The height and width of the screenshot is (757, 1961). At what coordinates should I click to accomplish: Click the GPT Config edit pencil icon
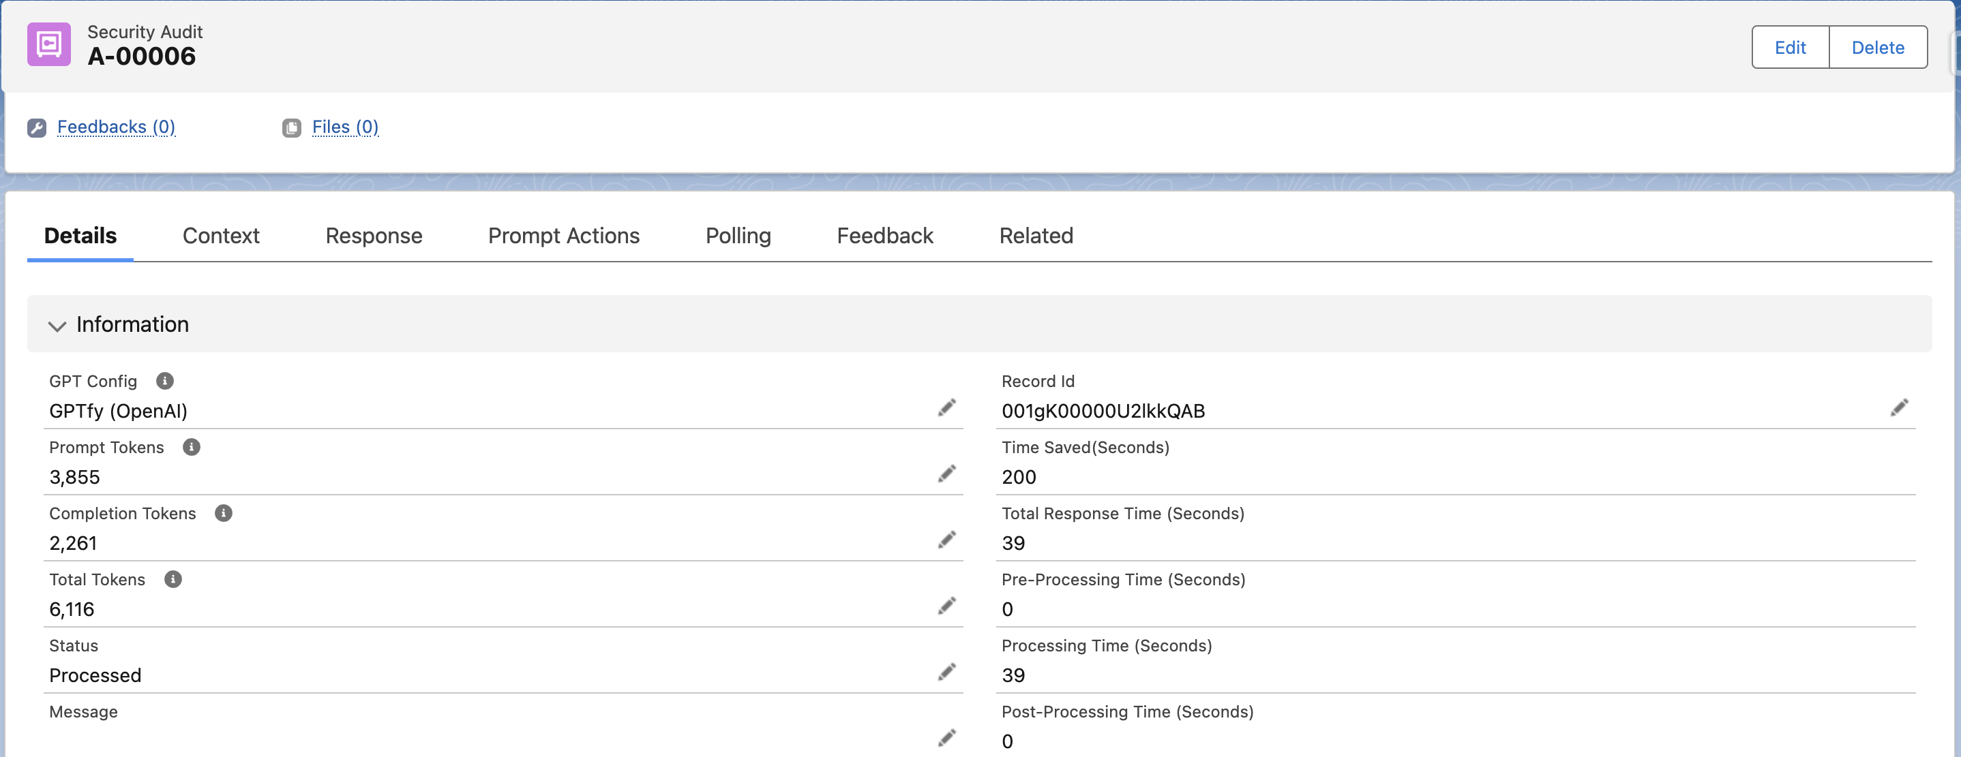[946, 407]
